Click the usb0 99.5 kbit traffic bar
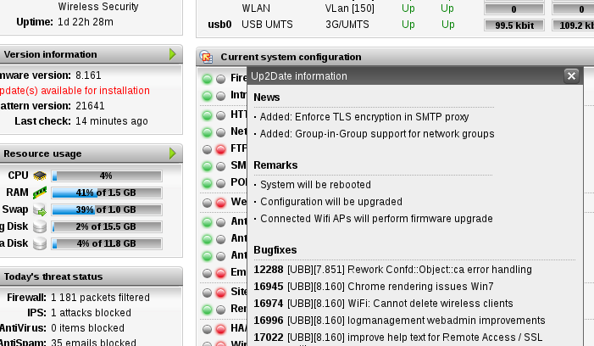This screenshot has width=594, height=346. click(x=514, y=25)
